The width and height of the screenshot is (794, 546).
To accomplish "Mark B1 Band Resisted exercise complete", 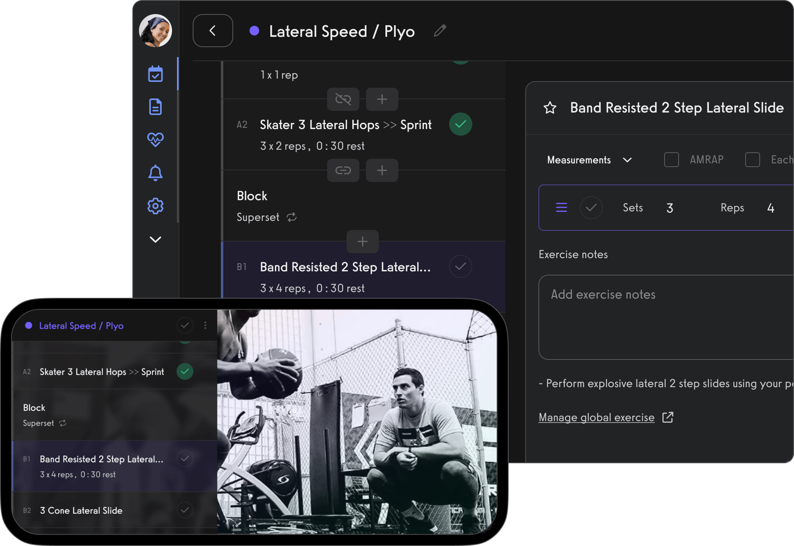I will (x=460, y=267).
